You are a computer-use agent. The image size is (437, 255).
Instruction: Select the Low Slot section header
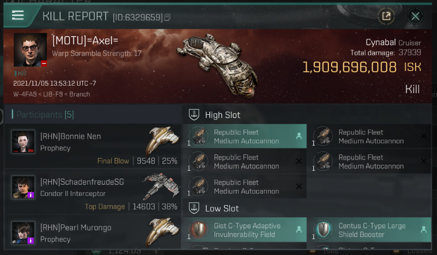pyautogui.click(x=222, y=208)
